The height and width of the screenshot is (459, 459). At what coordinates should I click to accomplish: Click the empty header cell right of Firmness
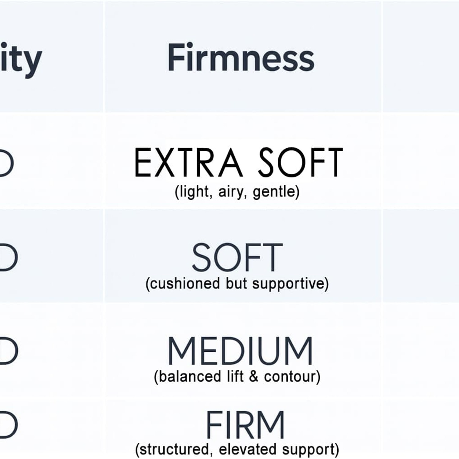[421, 57]
